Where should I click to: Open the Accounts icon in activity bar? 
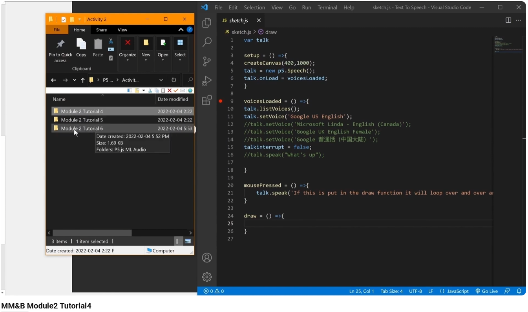click(206, 258)
